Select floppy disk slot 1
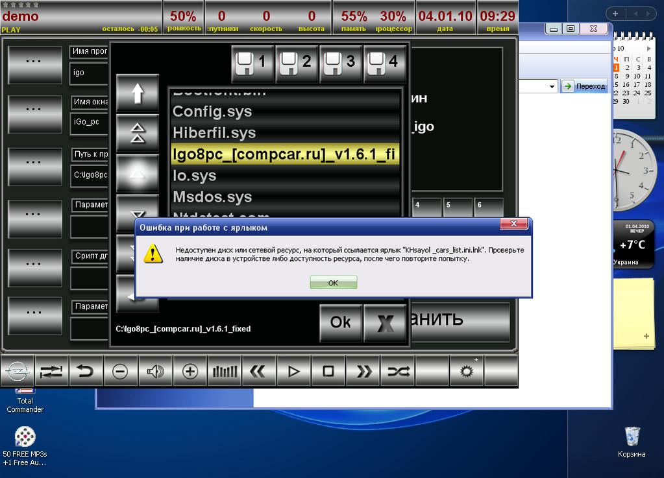 tap(252, 63)
